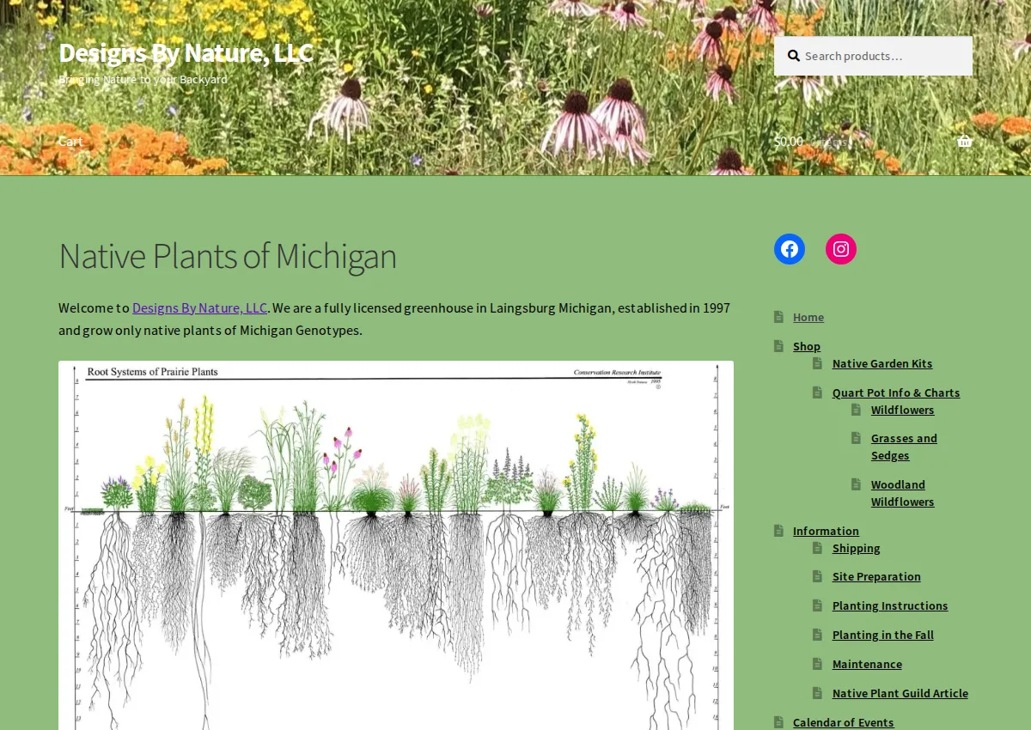Click the page icon beside Quart Pot Info & Charts

point(818,392)
